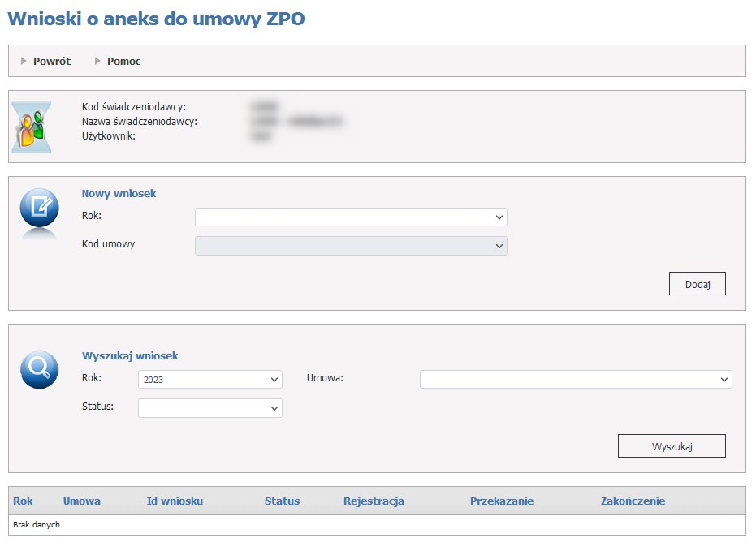Sort table by Status column header
The width and height of the screenshot is (756, 542).
tap(282, 501)
